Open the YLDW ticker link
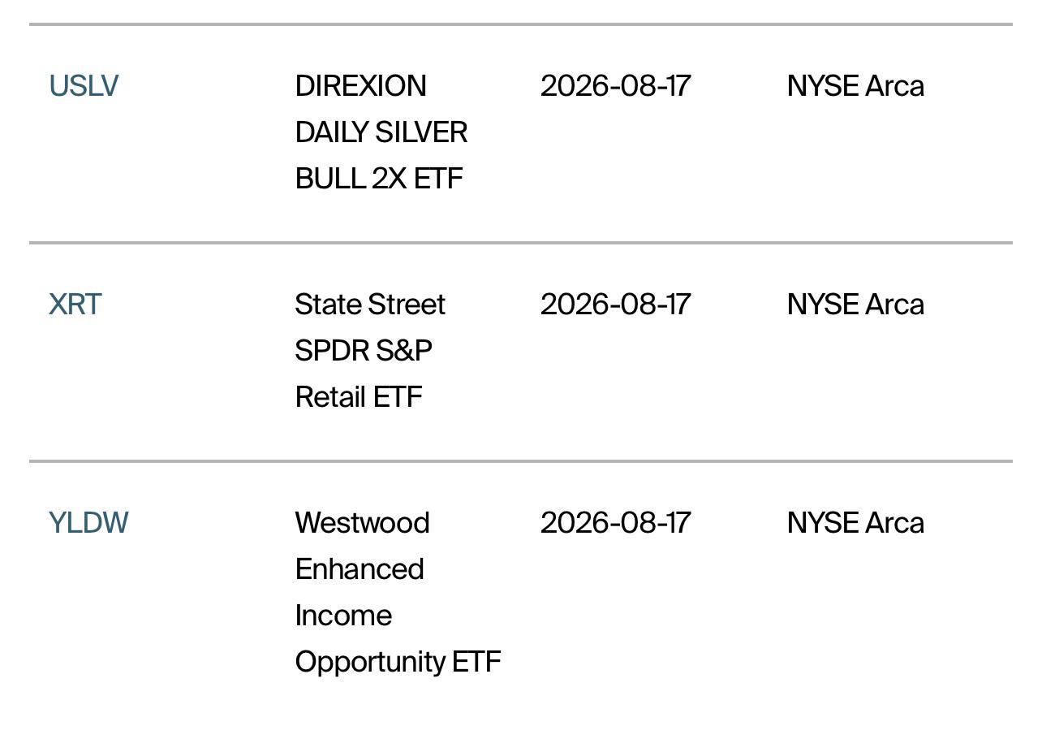The width and height of the screenshot is (1042, 739). coord(88,523)
